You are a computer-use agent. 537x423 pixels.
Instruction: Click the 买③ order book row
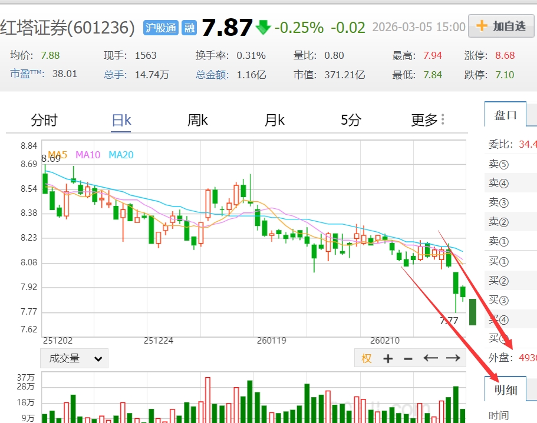[x=510, y=300]
